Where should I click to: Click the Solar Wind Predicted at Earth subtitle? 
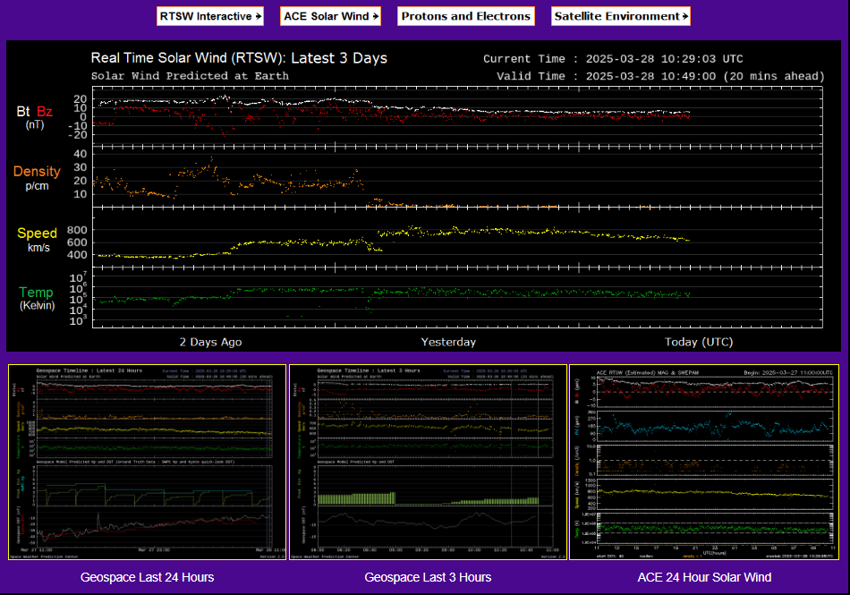(x=190, y=76)
